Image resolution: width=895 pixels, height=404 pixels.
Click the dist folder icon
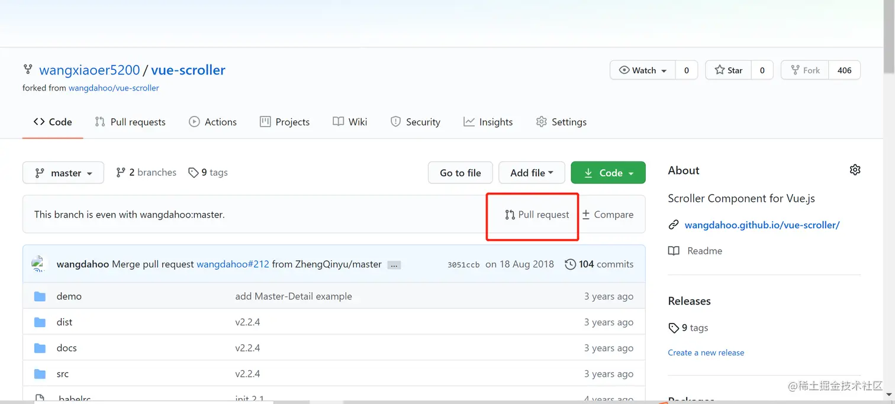point(40,322)
